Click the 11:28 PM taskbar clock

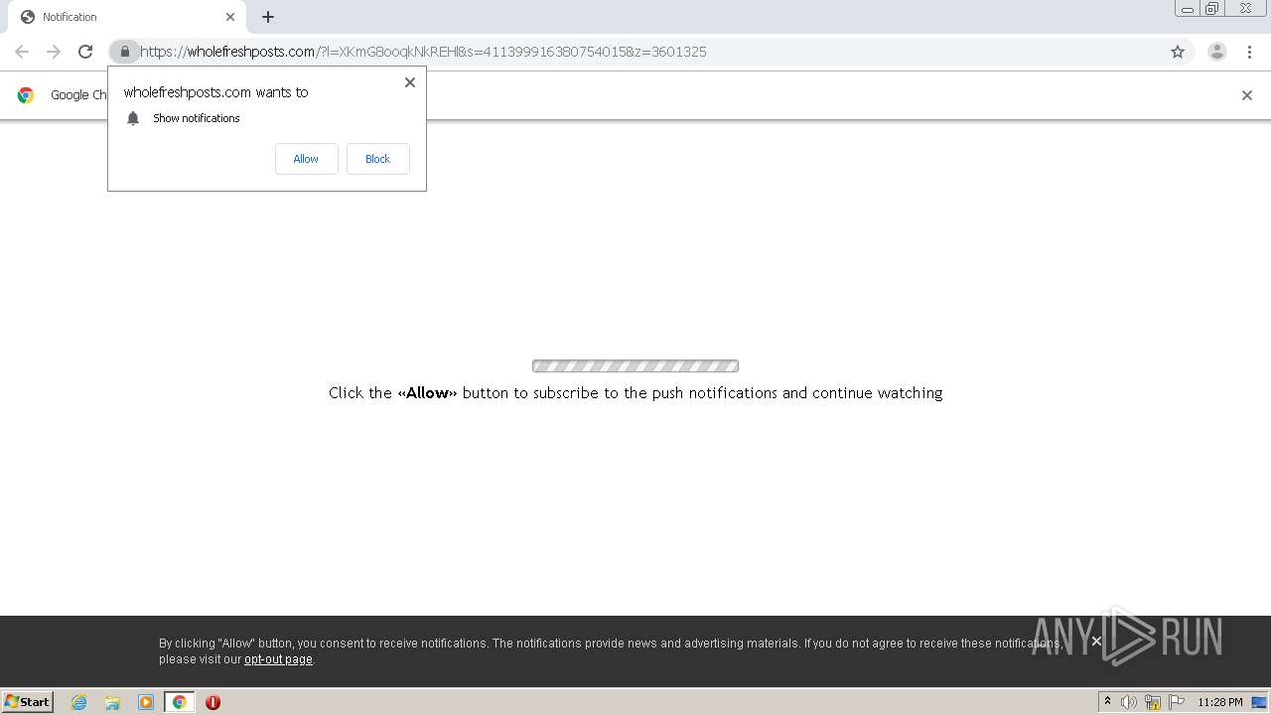(x=1219, y=702)
